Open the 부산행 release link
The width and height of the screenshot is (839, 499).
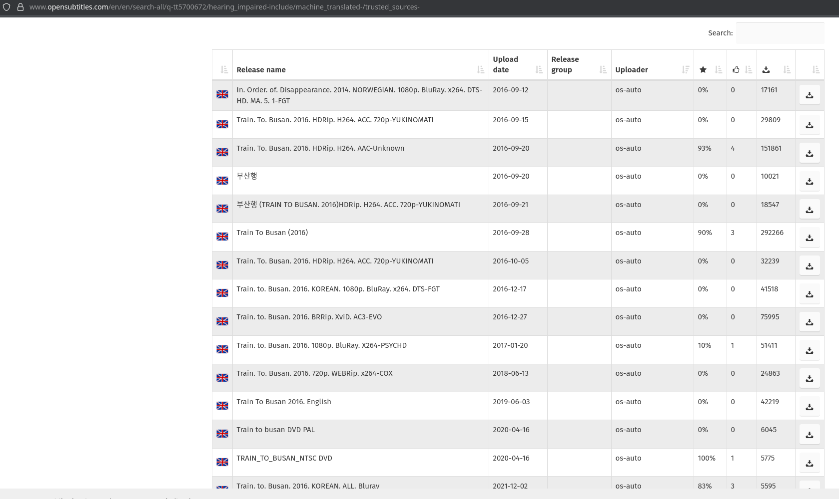pyautogui.click(x=247, y=176)
